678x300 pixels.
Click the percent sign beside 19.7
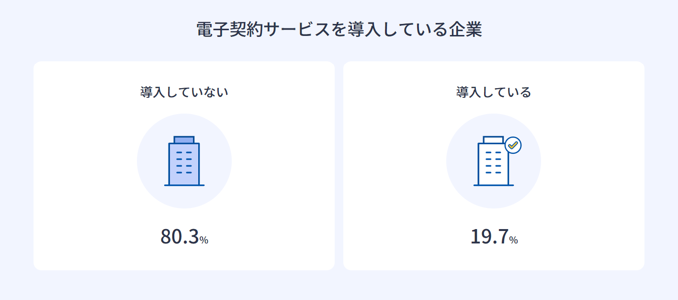[x=513, y=240]
